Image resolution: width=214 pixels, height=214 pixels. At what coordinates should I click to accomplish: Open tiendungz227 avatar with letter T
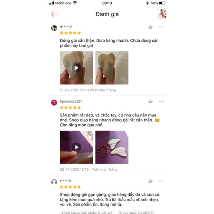click(x=54, y=103)
